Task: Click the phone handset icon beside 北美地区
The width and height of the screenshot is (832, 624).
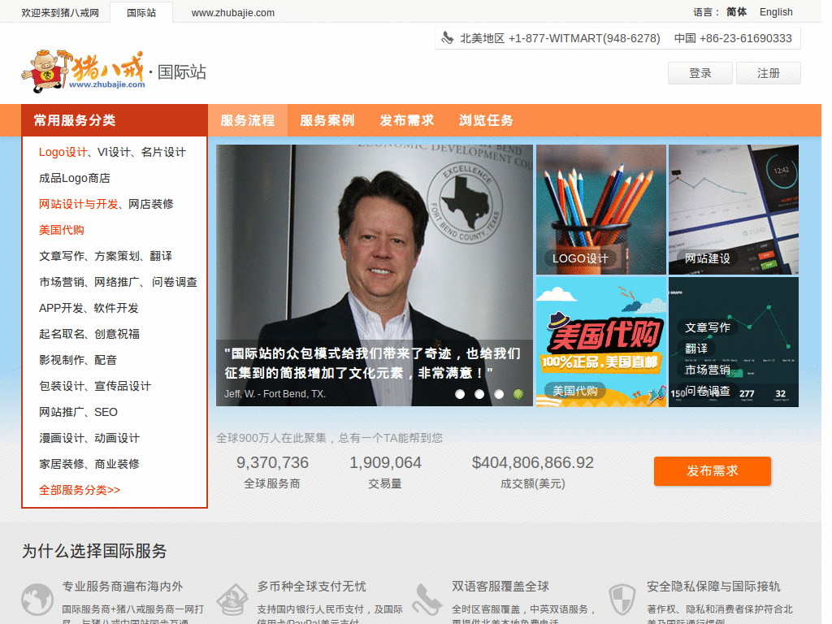Action: coord(448,37)
